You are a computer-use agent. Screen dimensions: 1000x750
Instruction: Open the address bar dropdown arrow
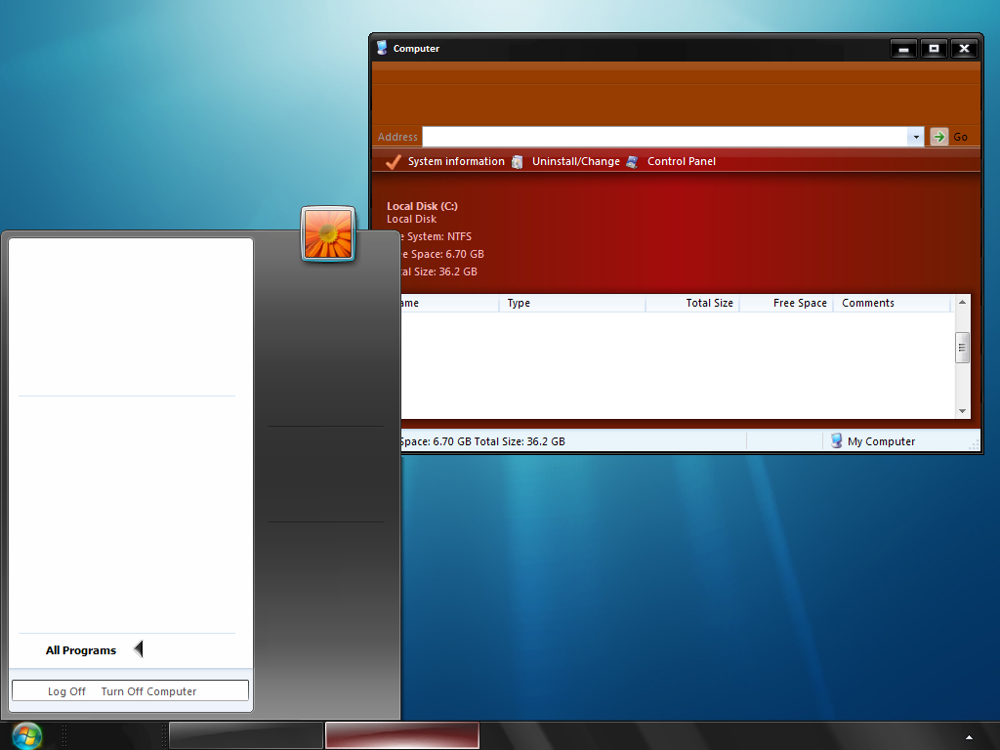(916, 137)
